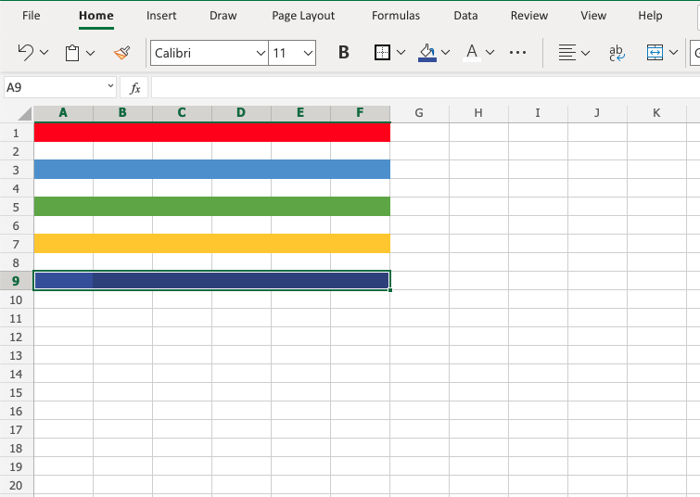Click the Font Color letter A icon
The width and height of the screenshot is (700, 497).
tap(471, 53)
